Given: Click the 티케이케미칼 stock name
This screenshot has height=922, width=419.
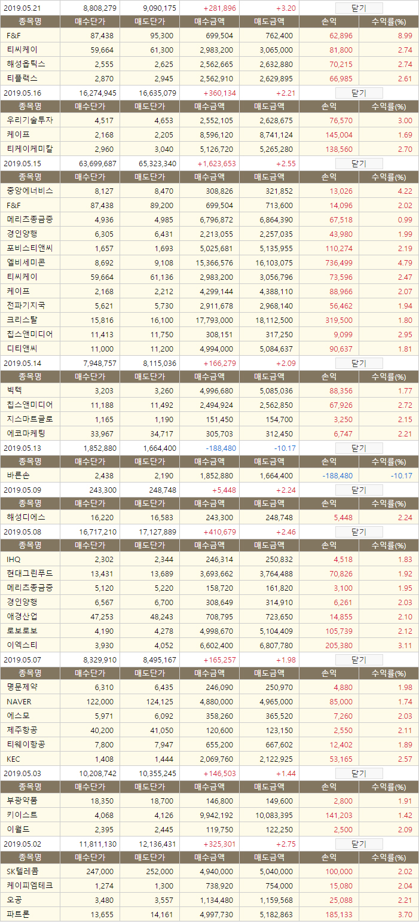Looking at the screenshot, I should click(29, 149).
